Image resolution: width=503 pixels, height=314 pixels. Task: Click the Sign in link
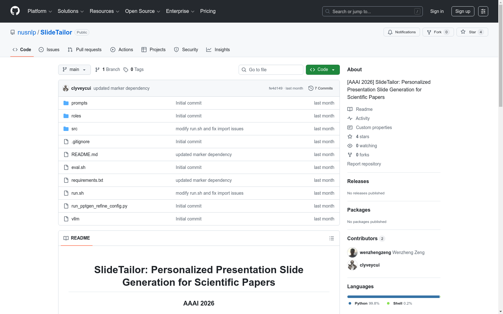(x=437, y=11)
